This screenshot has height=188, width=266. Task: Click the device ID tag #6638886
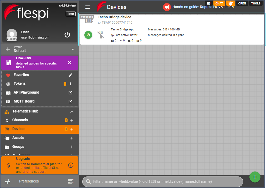(87, 17)
